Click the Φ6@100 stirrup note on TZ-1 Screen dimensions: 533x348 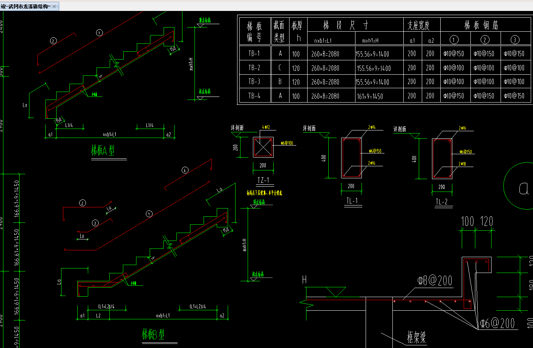coord(287,143)
